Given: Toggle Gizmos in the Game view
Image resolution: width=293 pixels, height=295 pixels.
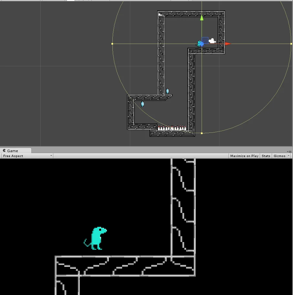Looking at the screenshot, I should tap(279, 156).
